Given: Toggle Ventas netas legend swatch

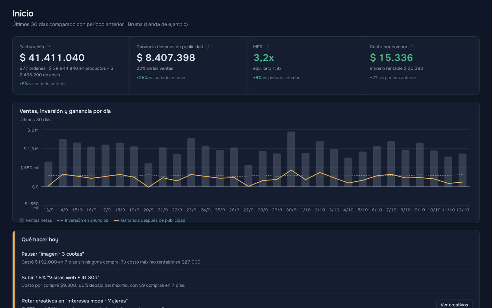Looking at the screenshot, I should (x=22, y=220).
